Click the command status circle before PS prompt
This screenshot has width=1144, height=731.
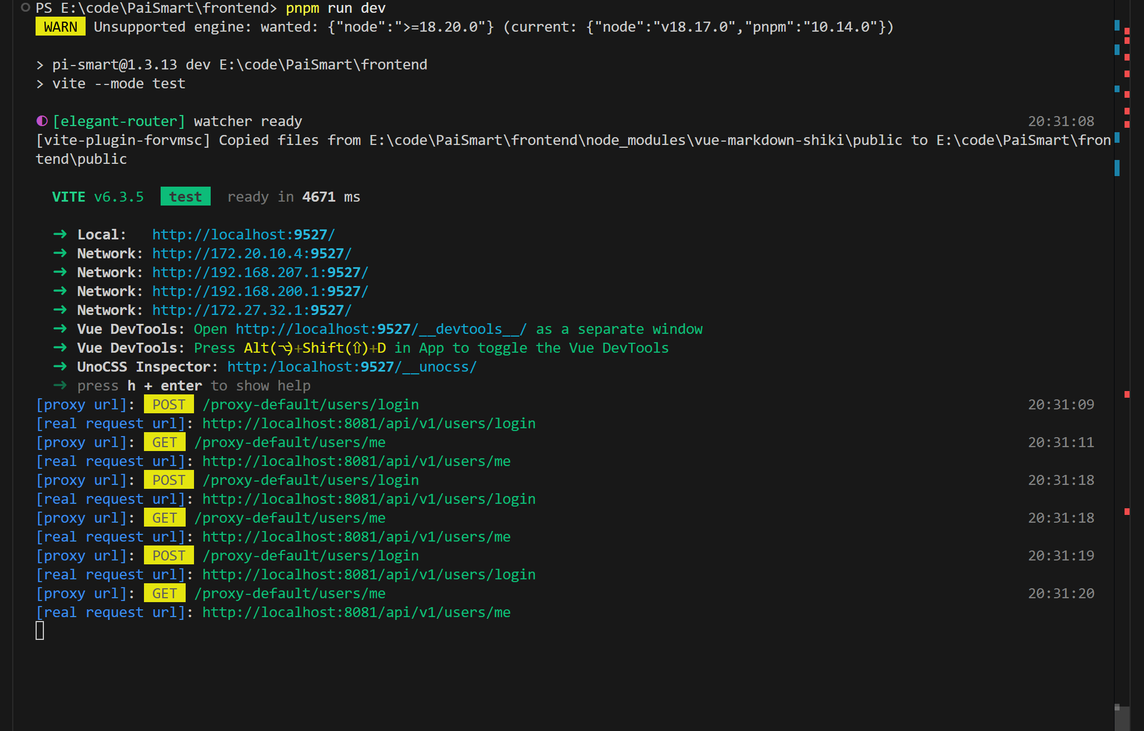point(25,8)
